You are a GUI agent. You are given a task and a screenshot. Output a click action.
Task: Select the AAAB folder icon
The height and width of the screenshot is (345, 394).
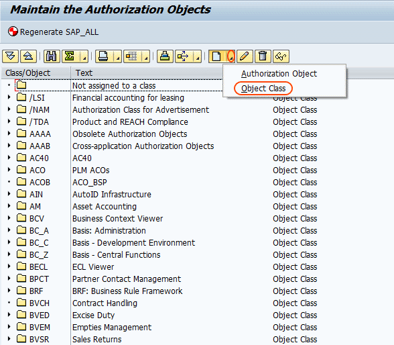pyautogui.click(x=21, y=146)
